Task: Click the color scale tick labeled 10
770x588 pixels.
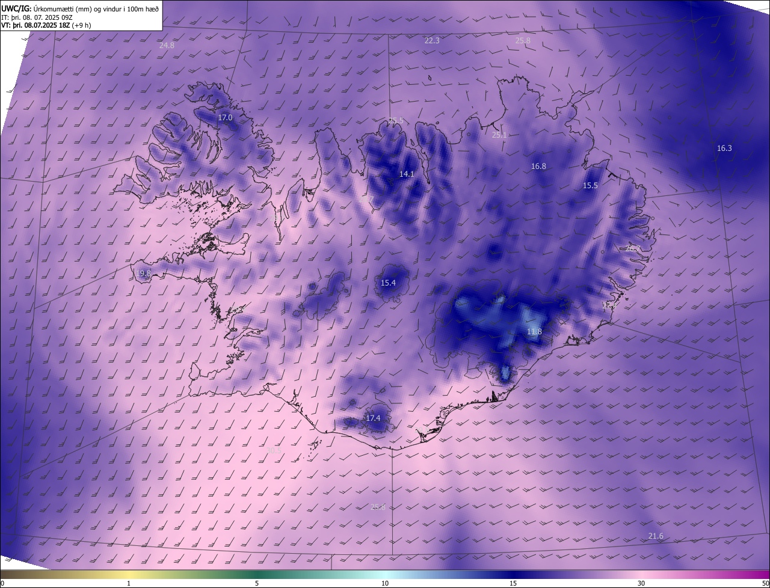Action: click(385, 583)
